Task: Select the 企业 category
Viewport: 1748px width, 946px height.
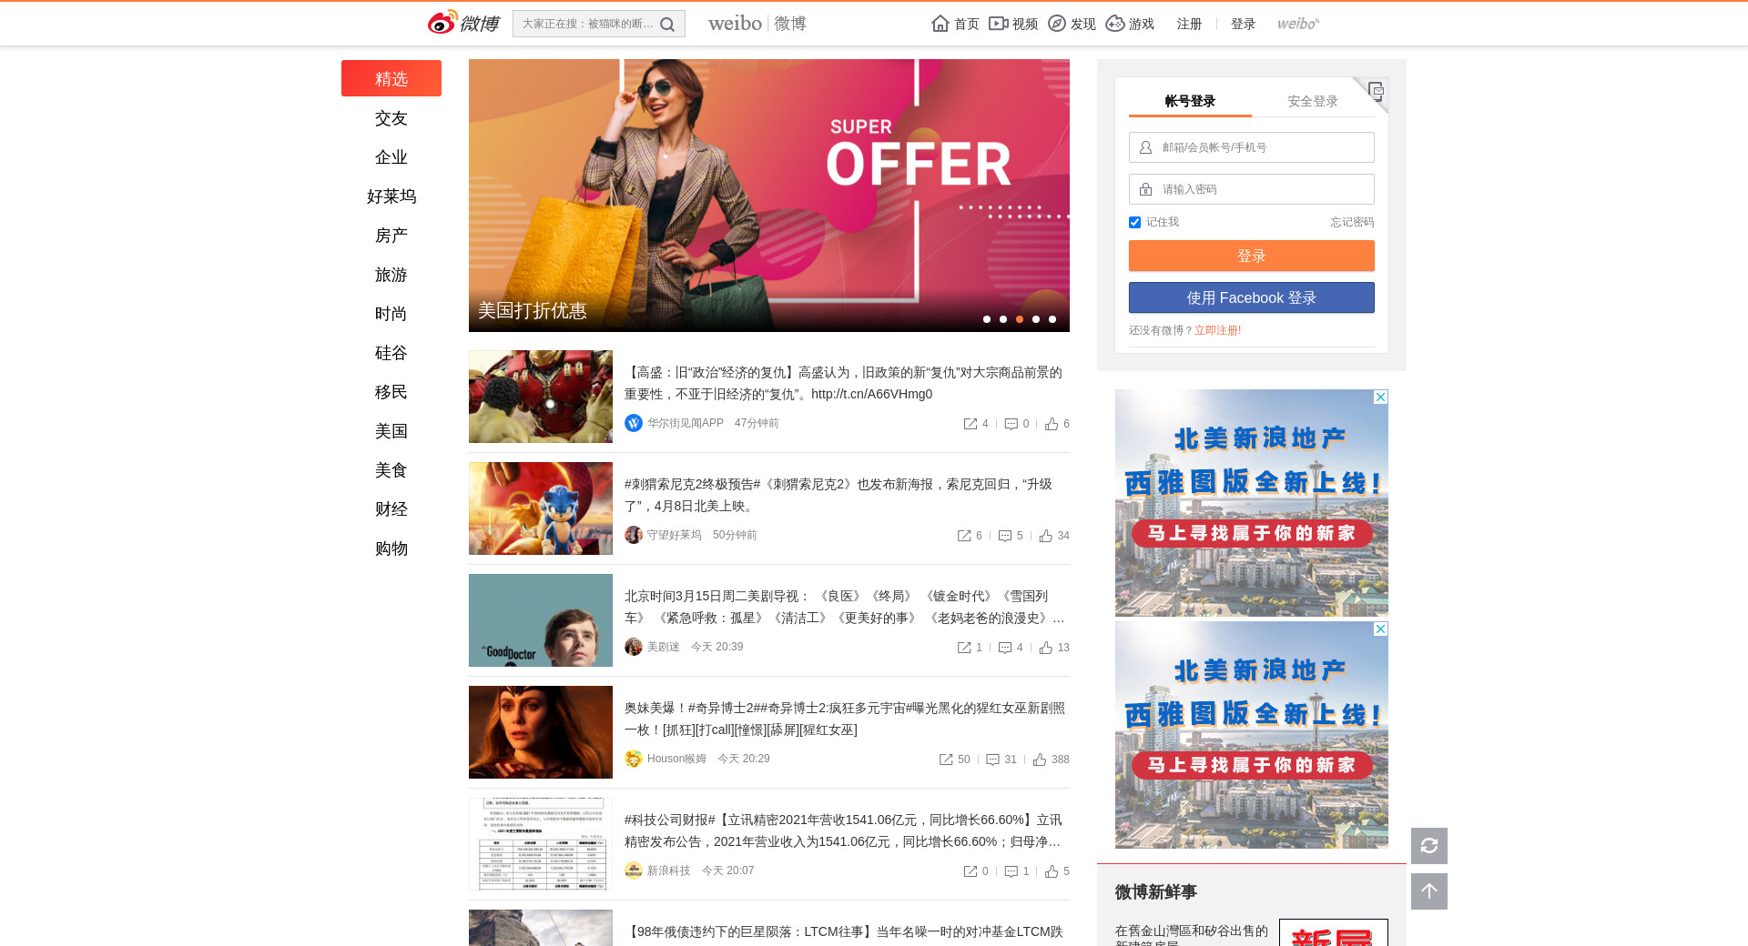Action: pyautogui.click(x=391, y=157)
